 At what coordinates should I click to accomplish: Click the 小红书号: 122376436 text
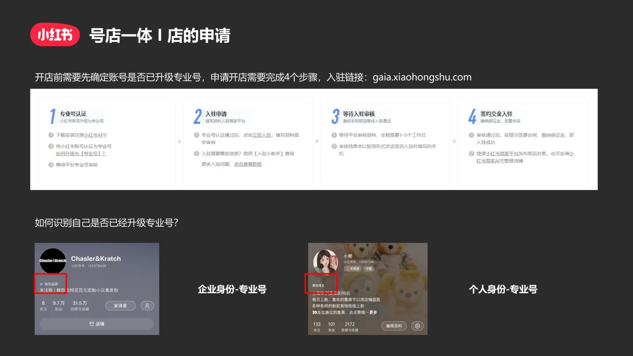point(88,266)
